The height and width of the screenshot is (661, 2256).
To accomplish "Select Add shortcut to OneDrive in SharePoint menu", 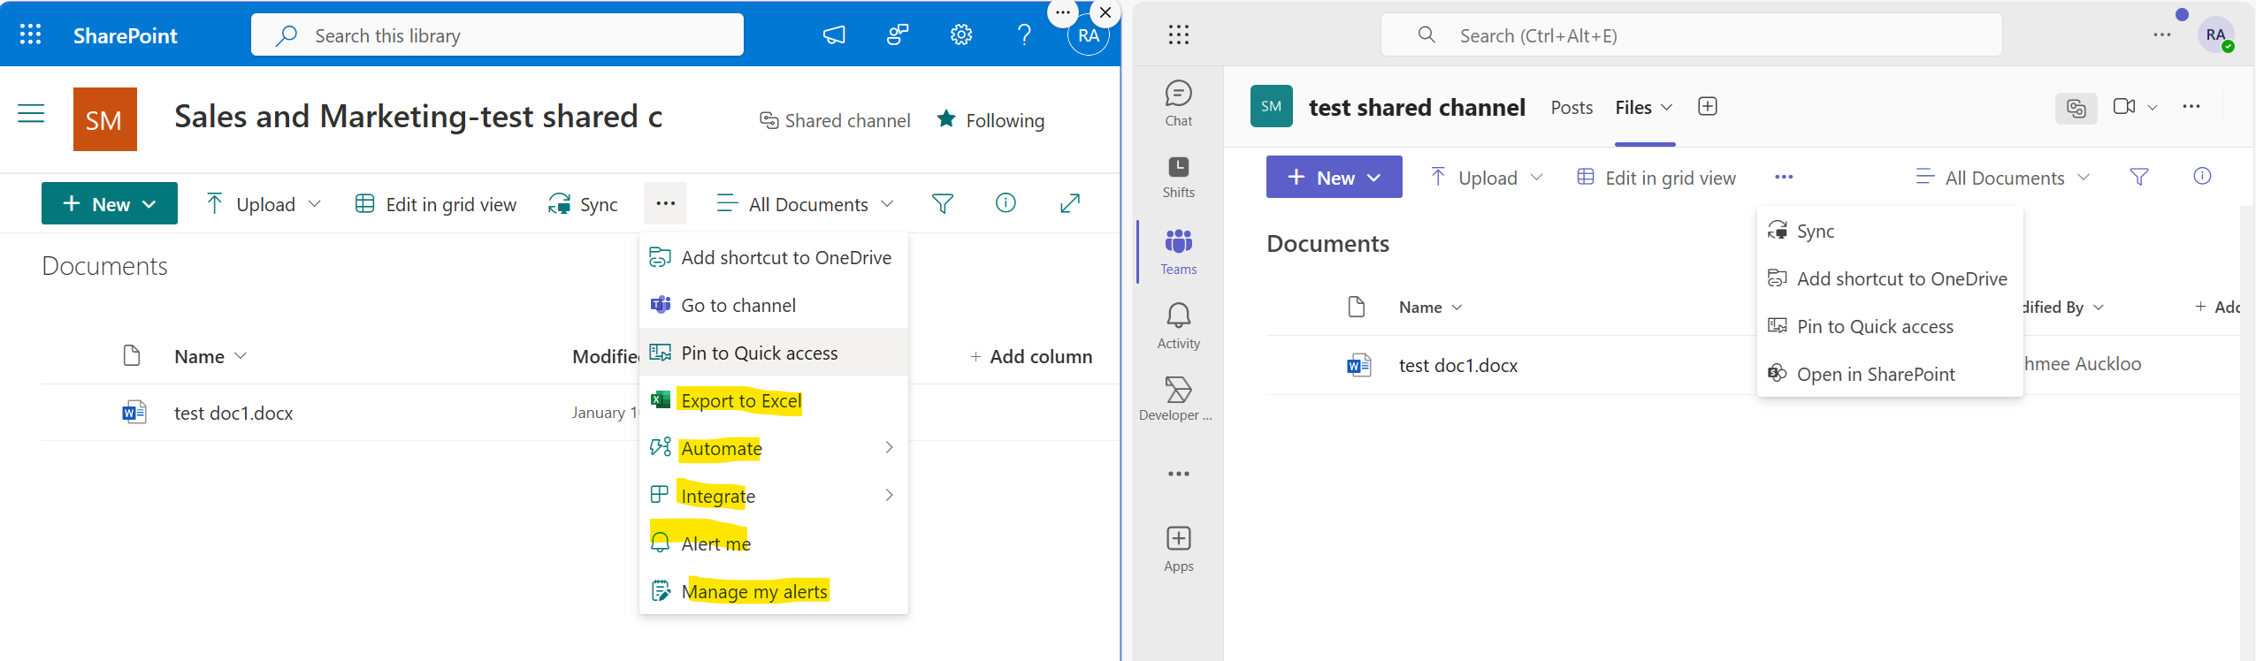I will tap(774, 257).
